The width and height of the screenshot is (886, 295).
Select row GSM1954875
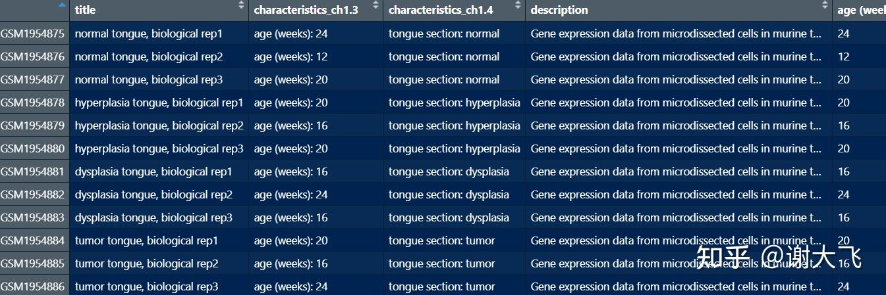33,34
